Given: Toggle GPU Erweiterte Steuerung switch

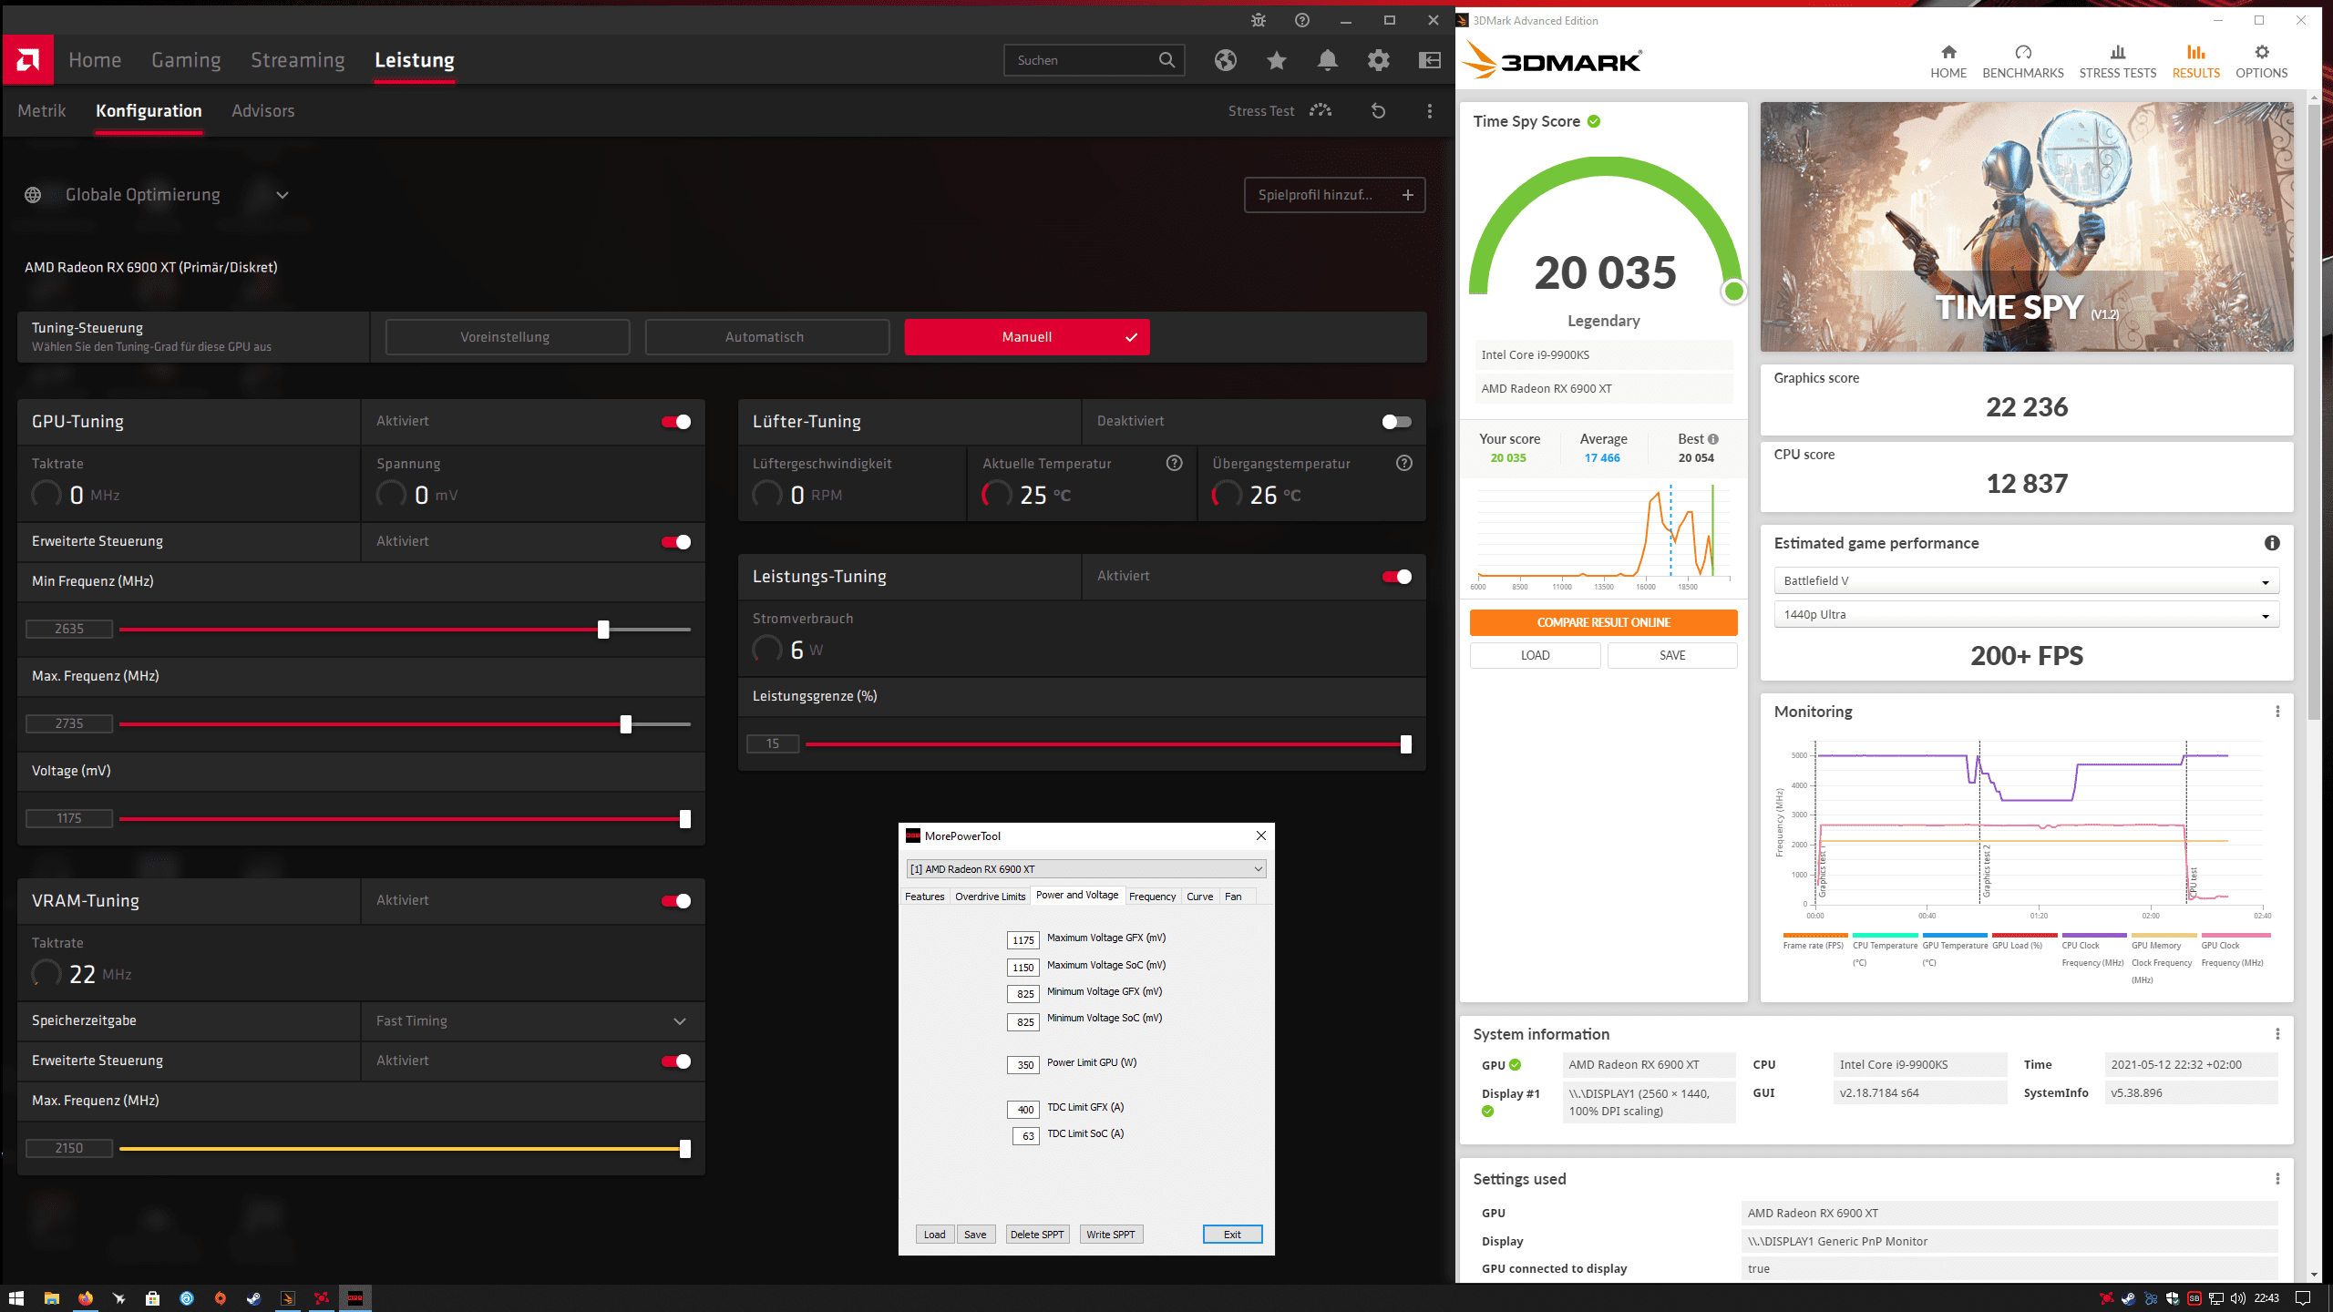Looking at the screenshot, I should click(x=676, y=542).
